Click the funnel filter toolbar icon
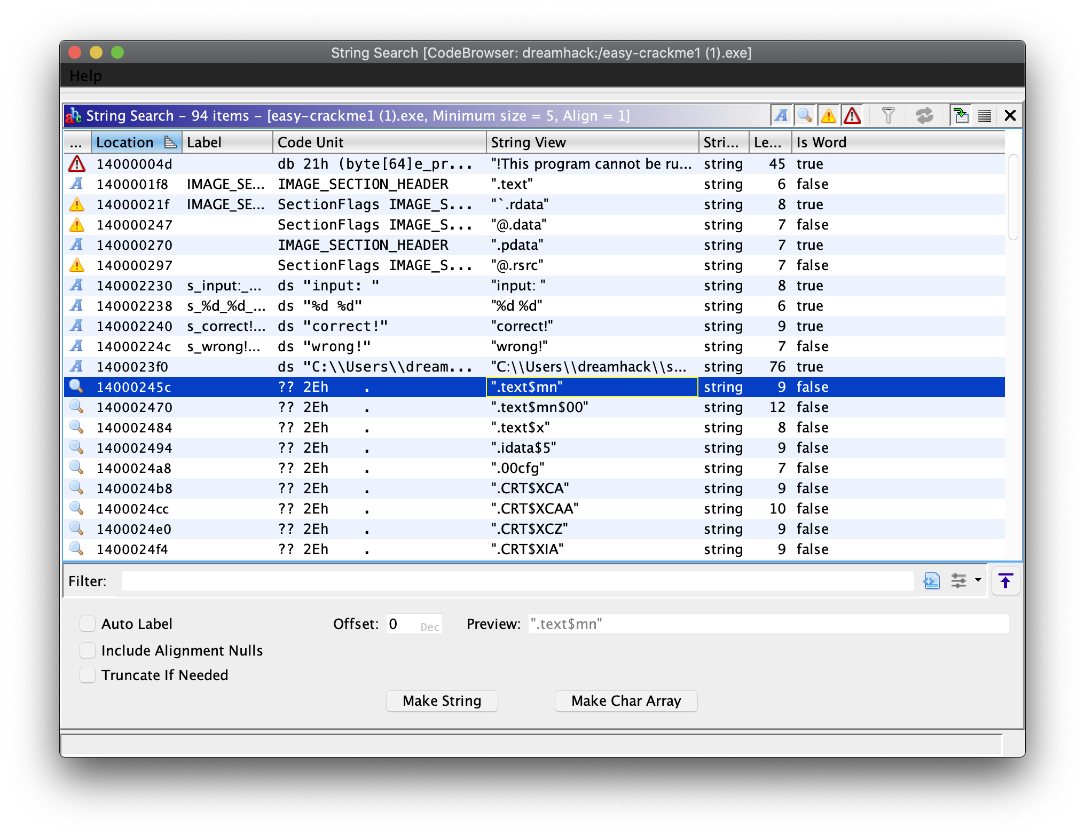The height and width of the screenshot is (836, 1085). (x=888, y=115)
